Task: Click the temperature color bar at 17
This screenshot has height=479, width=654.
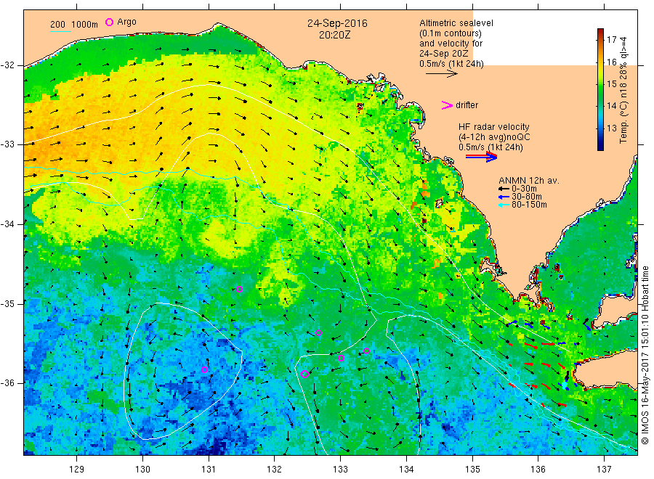Action: tap(601, 40)
